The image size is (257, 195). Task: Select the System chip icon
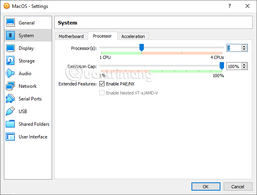(x=10, y=35)
